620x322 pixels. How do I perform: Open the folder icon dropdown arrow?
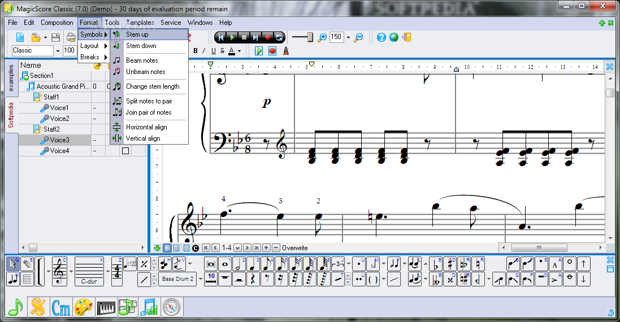click(x=45, y=37)
